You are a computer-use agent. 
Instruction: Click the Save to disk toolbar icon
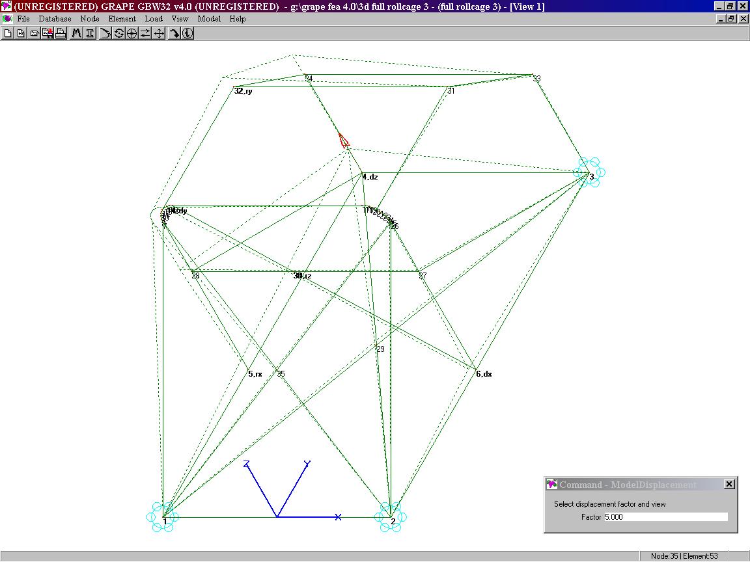pos(48,33)
